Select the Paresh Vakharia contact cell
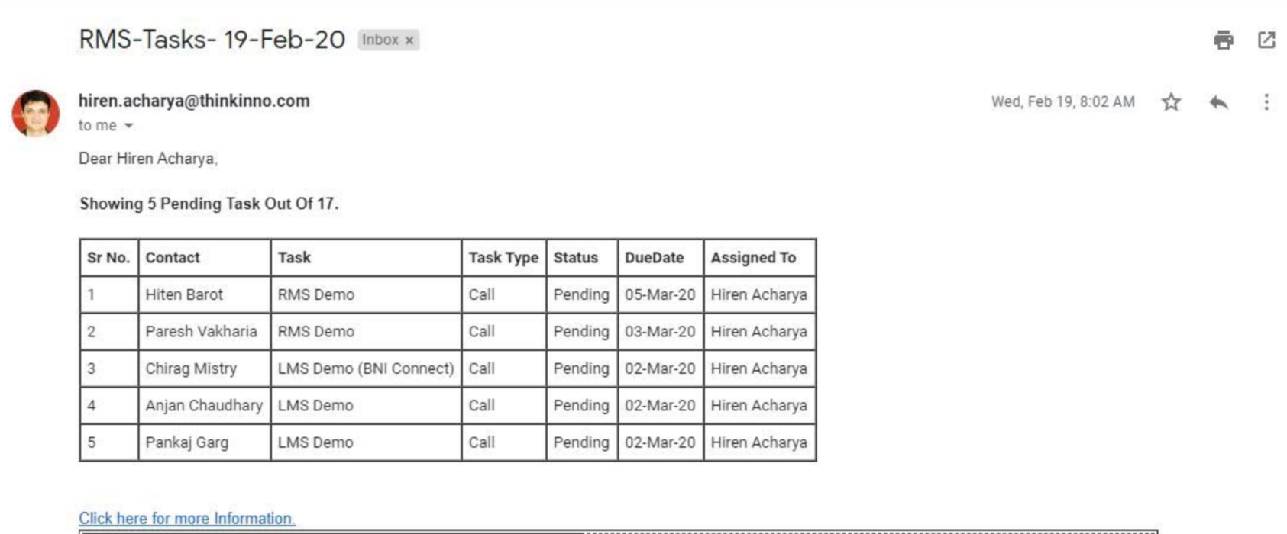Screen dimensions: 1287x534 click(x=204, y=331)
